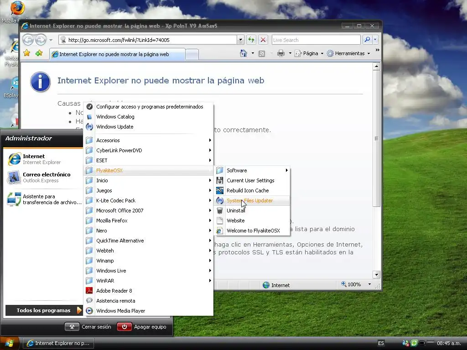Click the taskbar clock 08:45 a.m.

[x=449, y=343]
